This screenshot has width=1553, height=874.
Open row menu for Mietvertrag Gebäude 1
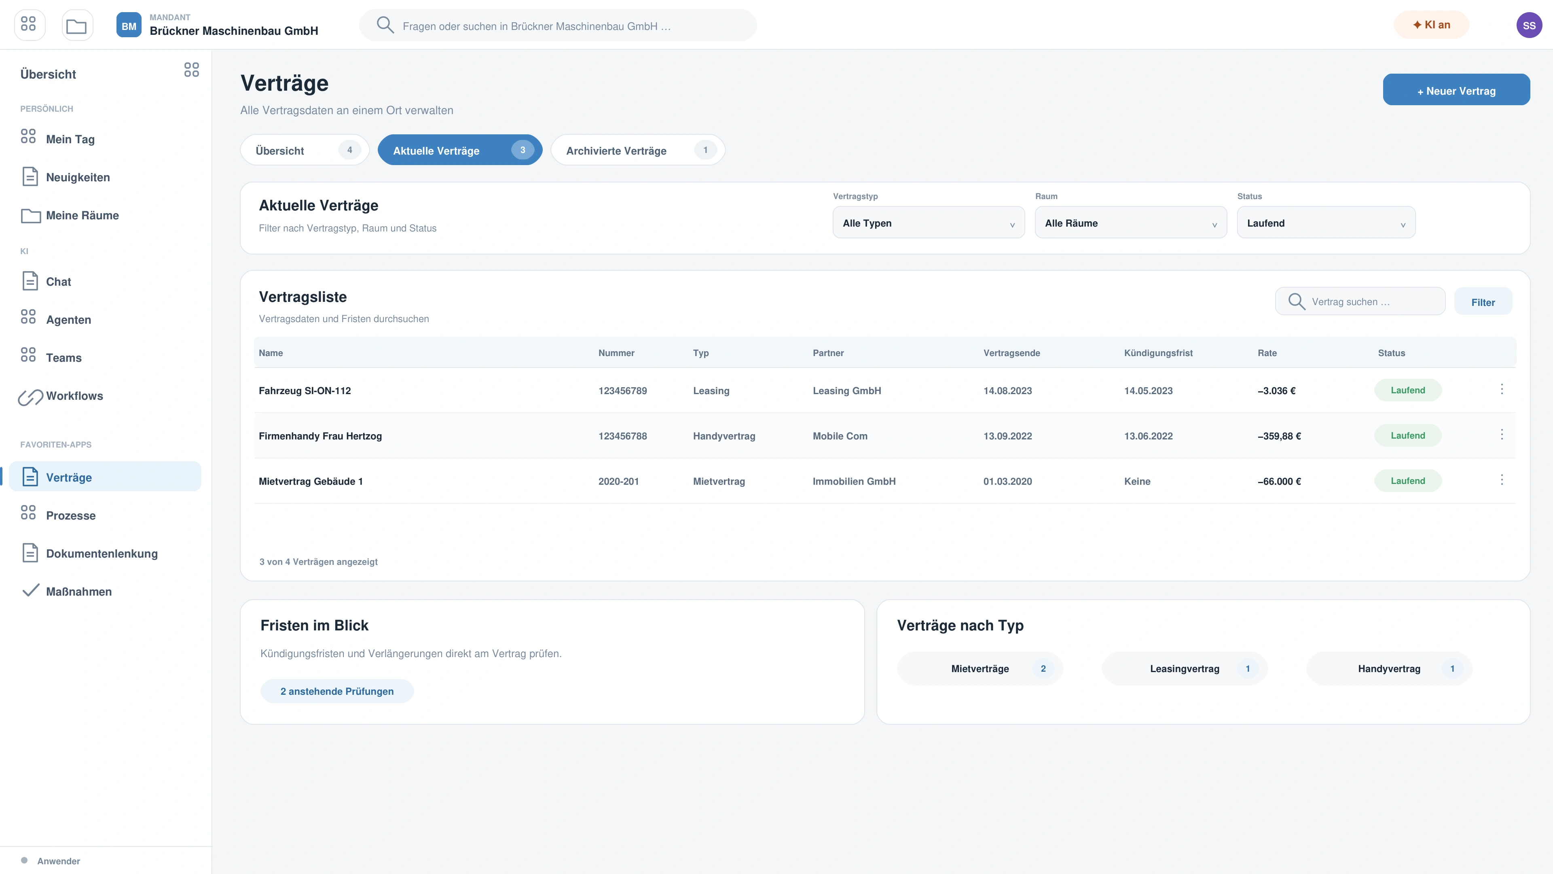coord(1501,480)
